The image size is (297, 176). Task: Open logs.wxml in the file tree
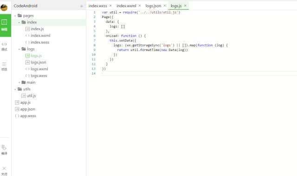(x=39, y=69)
